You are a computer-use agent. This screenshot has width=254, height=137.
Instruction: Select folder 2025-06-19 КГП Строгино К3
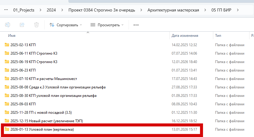(34, 62)
